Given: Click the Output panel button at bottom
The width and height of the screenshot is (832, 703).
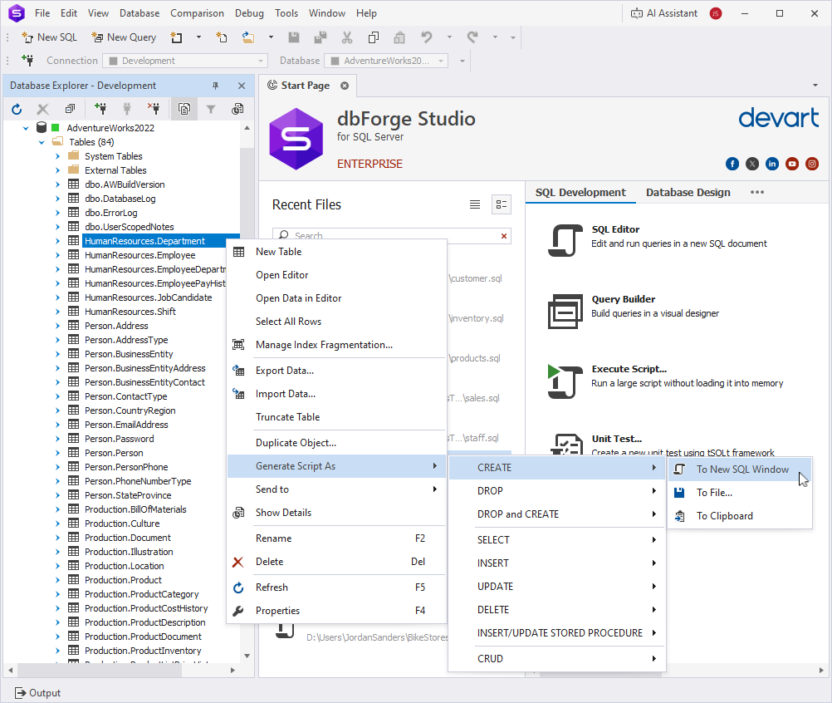Looking at the screenshot, I should 38,693.
